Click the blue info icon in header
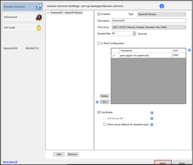This screenshot has width=193, height=165. coord(162,6)
